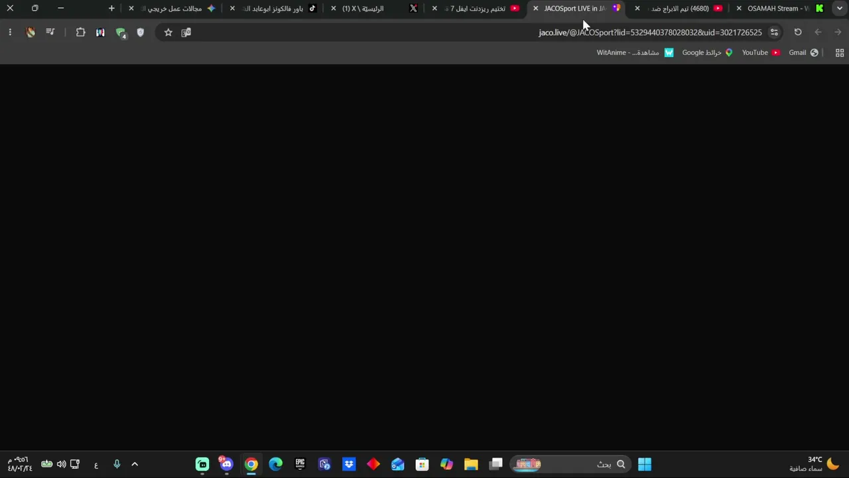This screenshot has width=849, height=478.
Task: Close the مجالات عمل خريجي tab
Action: pos(131,9)
